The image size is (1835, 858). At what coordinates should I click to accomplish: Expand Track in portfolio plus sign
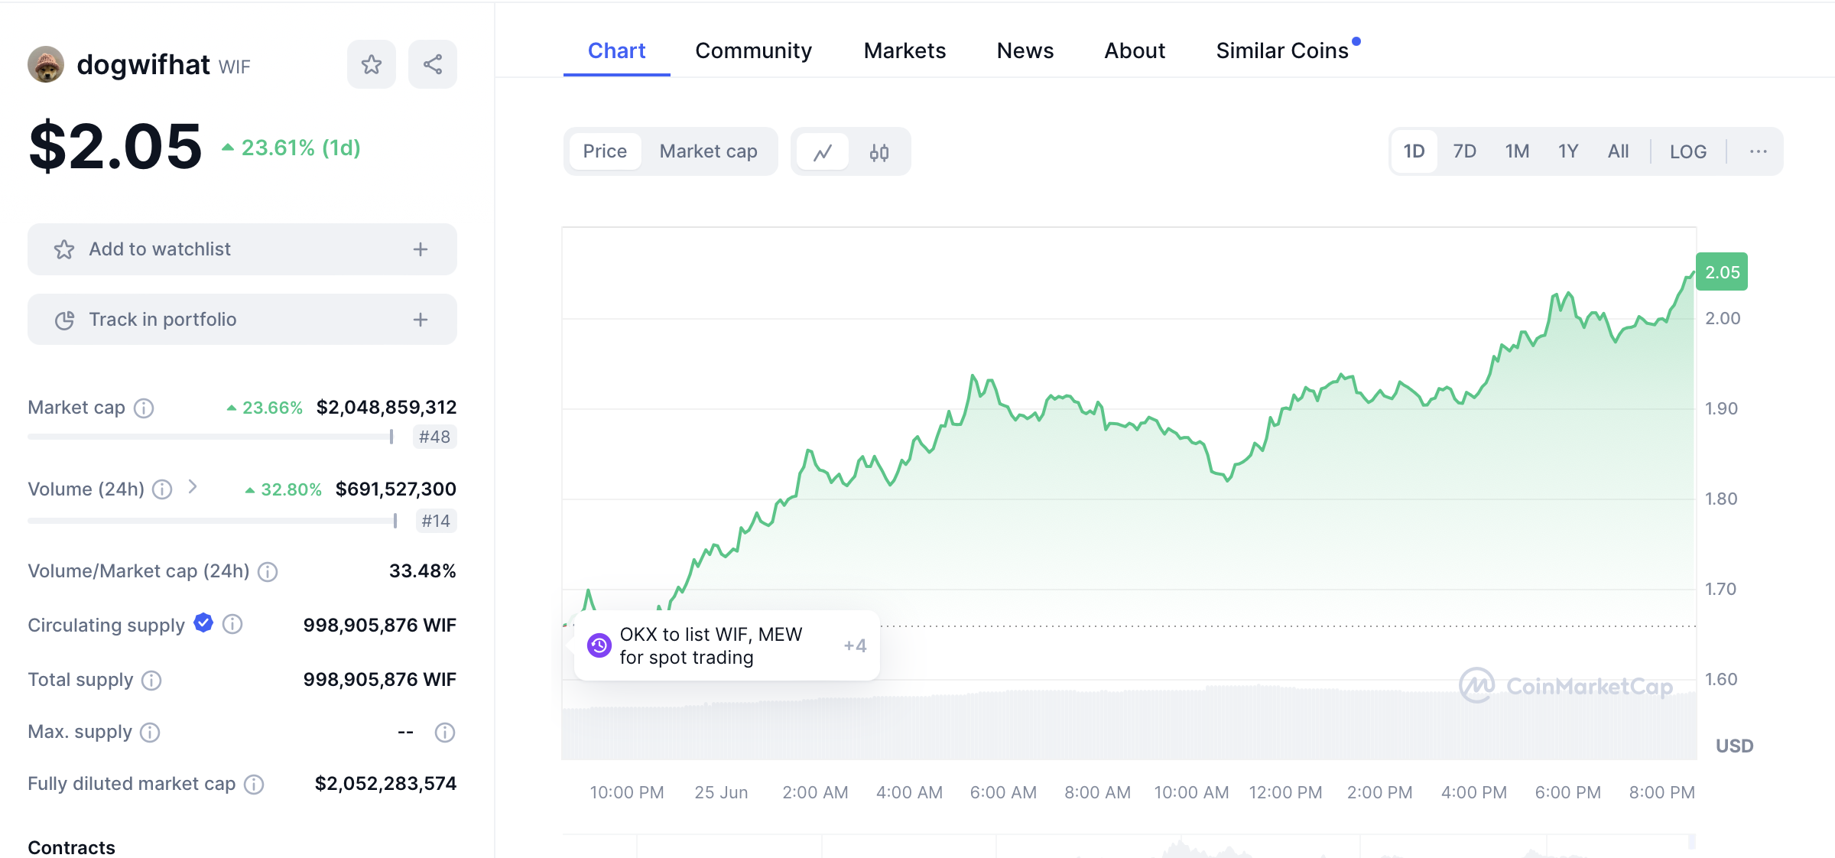pos(420,320)
